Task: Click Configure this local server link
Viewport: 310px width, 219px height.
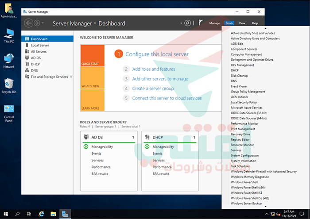Action: [157, 54]
